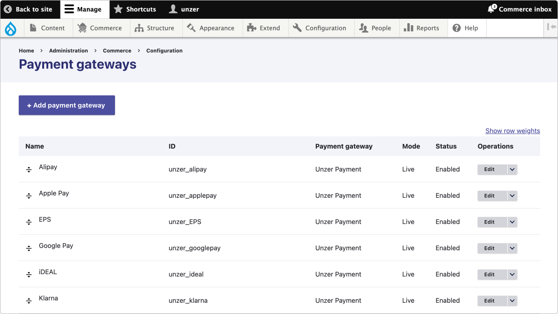Go to Configuration breadcrumb link
This screenshot has height=314, width=558.
click(164, 51)
